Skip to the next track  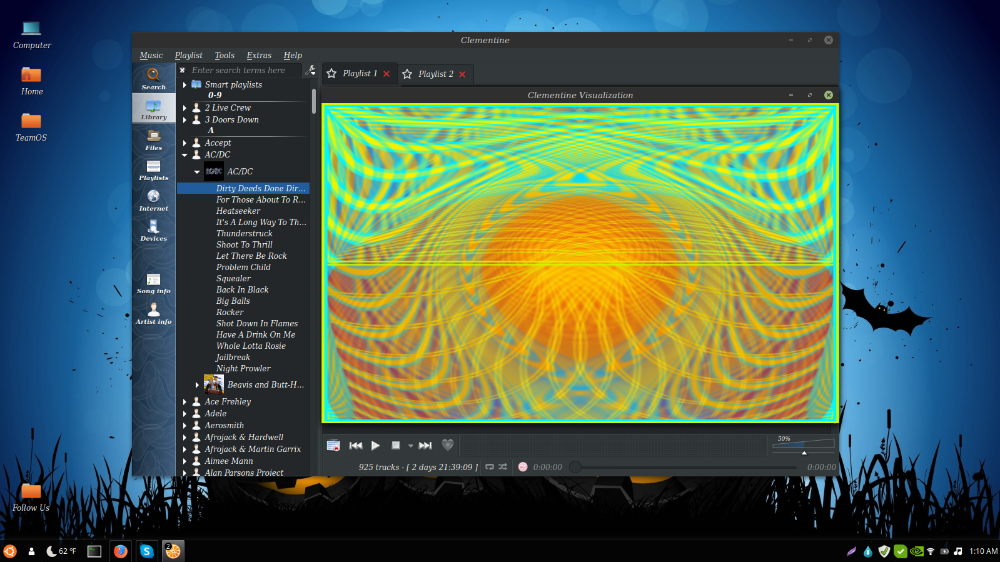click(x=425, y=445)
